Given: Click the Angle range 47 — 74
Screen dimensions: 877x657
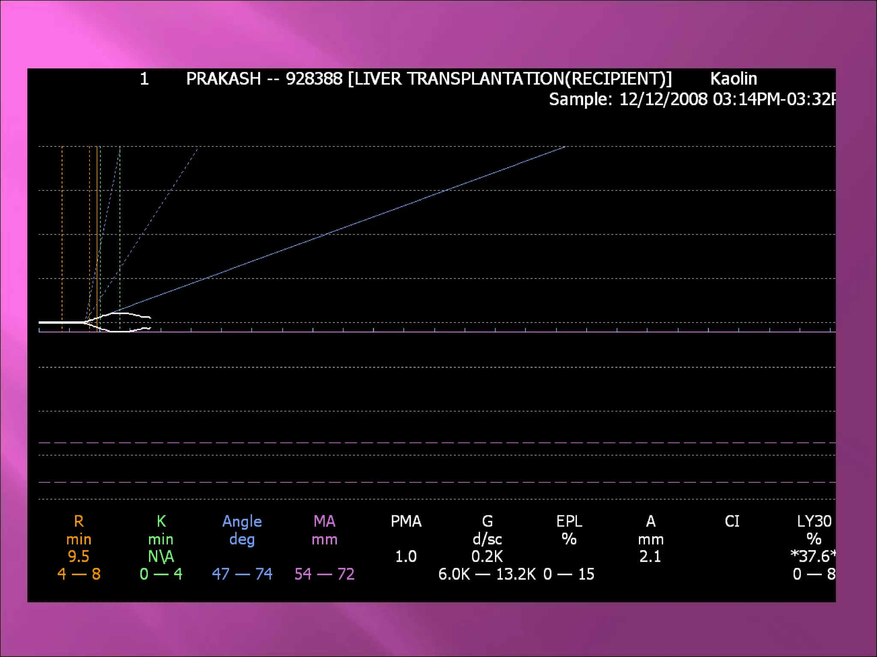Looking at the screenshot, I should click(242, 574).
